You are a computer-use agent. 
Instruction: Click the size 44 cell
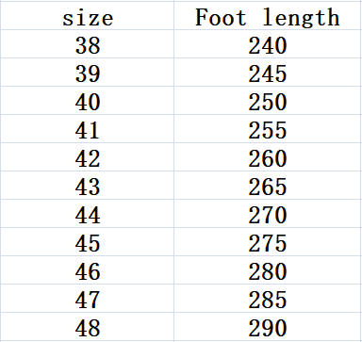click(88, 214)
